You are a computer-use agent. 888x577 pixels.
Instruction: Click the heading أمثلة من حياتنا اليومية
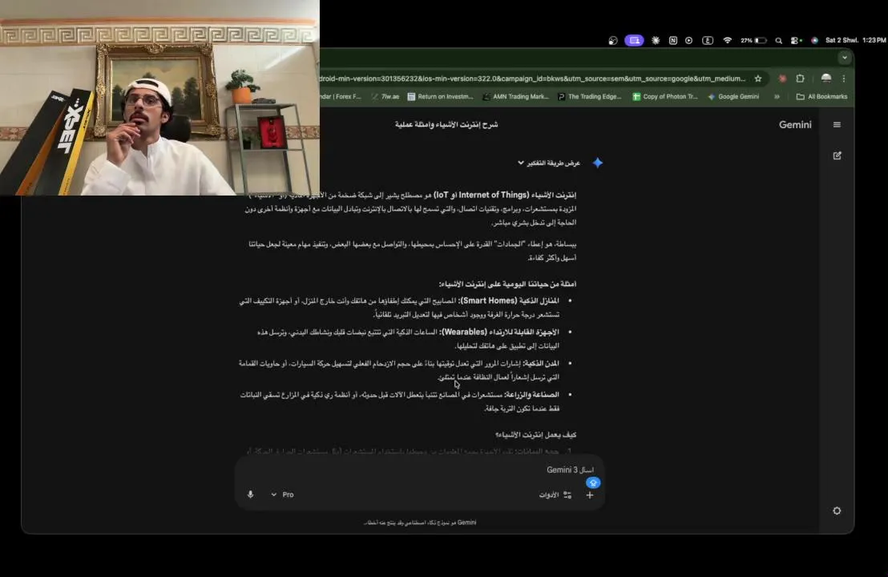pyautogui.click(x=507, y=284)
